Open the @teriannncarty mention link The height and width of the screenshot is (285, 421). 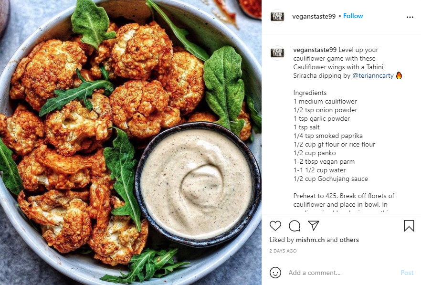[x=373, y=76]
